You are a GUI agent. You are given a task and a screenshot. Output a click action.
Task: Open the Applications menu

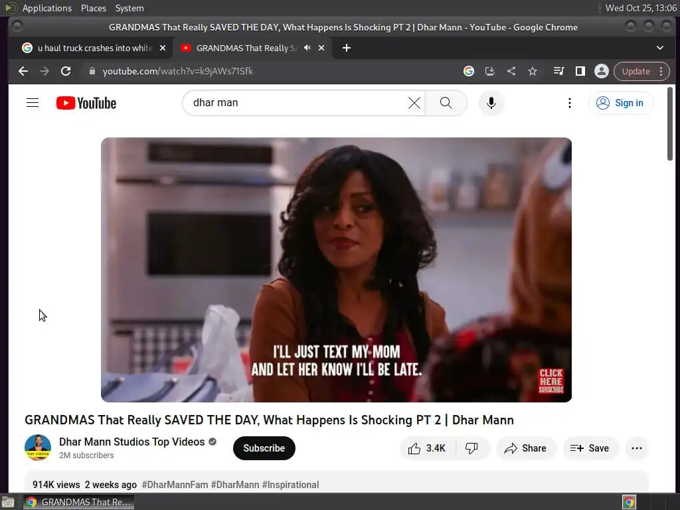click(x=47, y=8)
